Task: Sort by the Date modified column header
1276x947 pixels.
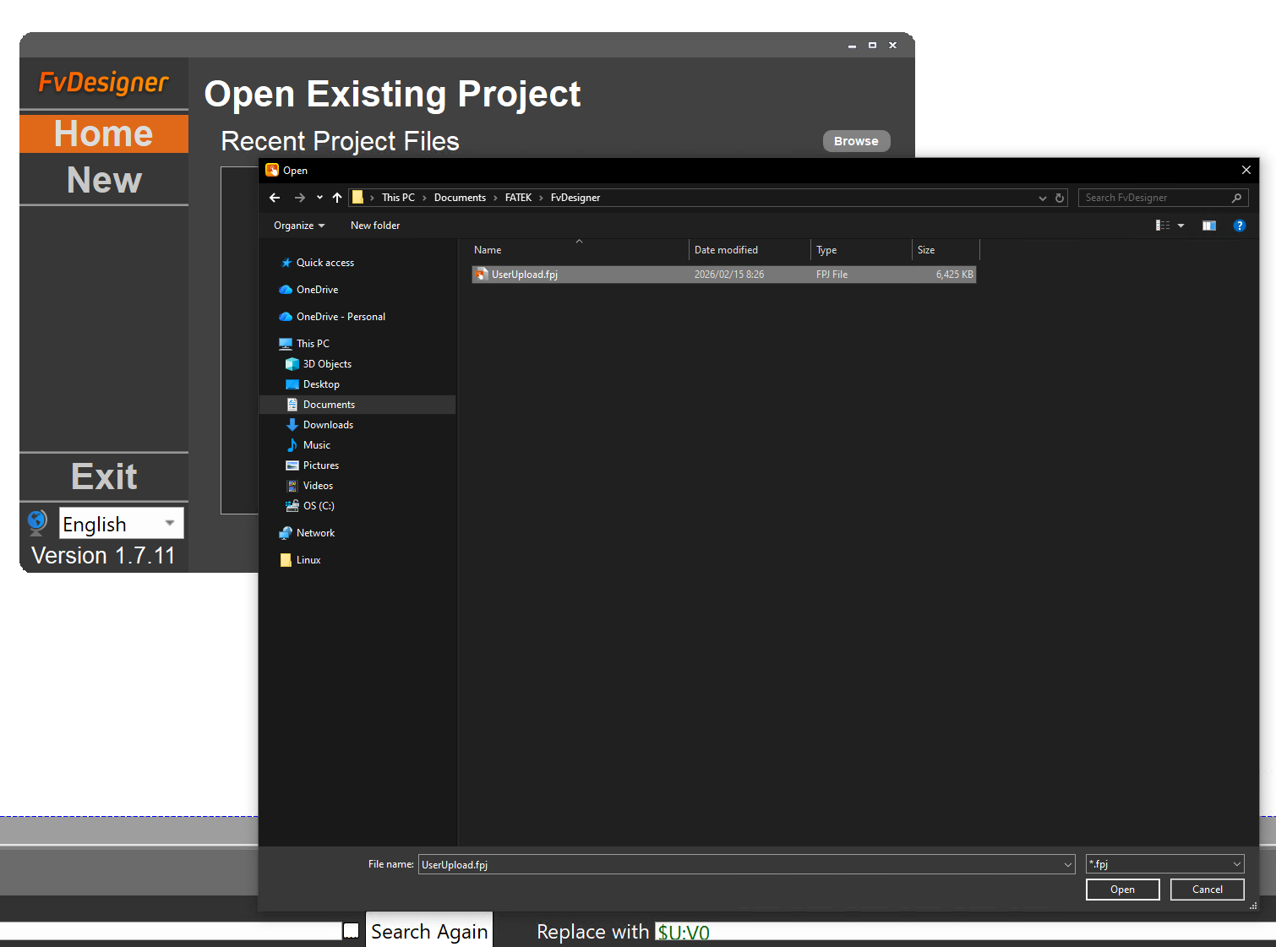Action: pyautogui.click(x=726, y=250)
